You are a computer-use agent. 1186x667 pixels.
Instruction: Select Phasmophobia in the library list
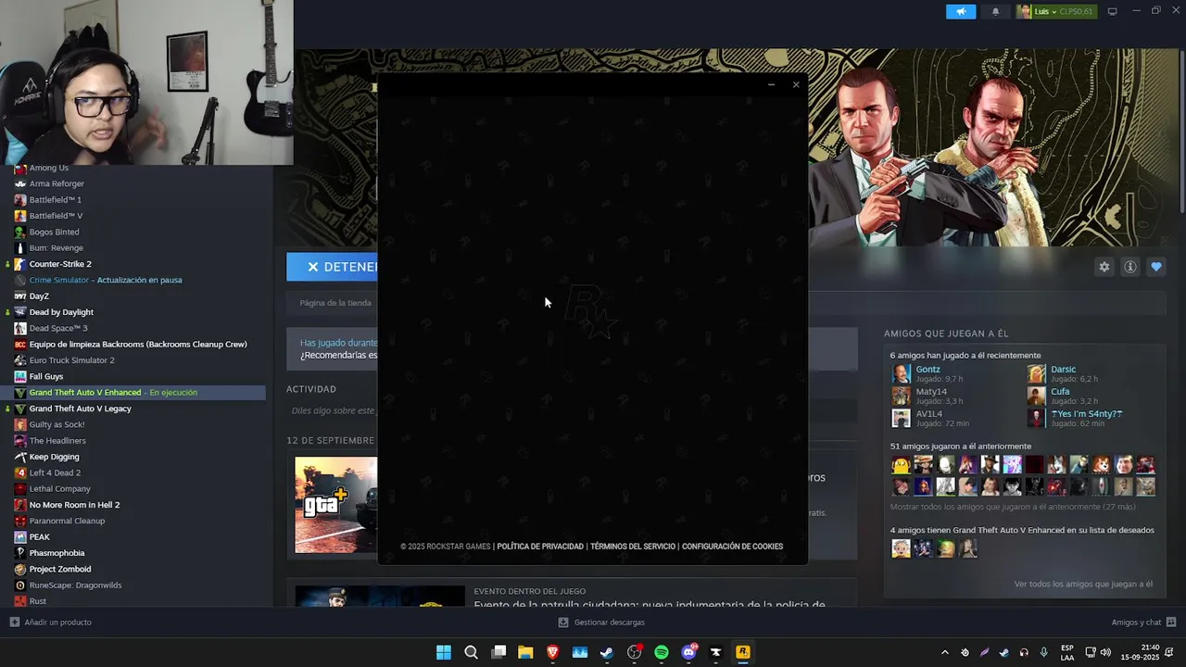point(57,553)
